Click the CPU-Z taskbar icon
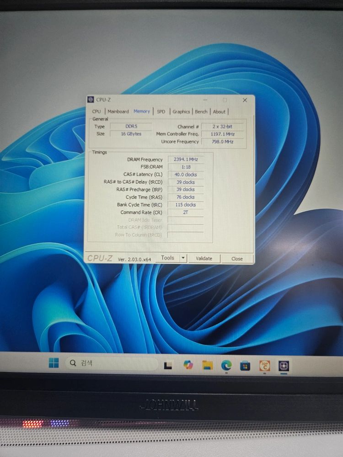The image size is (343, 457). (x=284, y=366)
